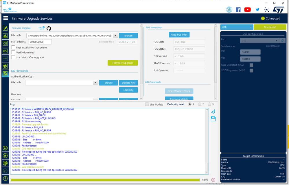Screen dimensions: 289x185
Task: Click the FUS State field FUS_IDLE
Action: point(189,42)
